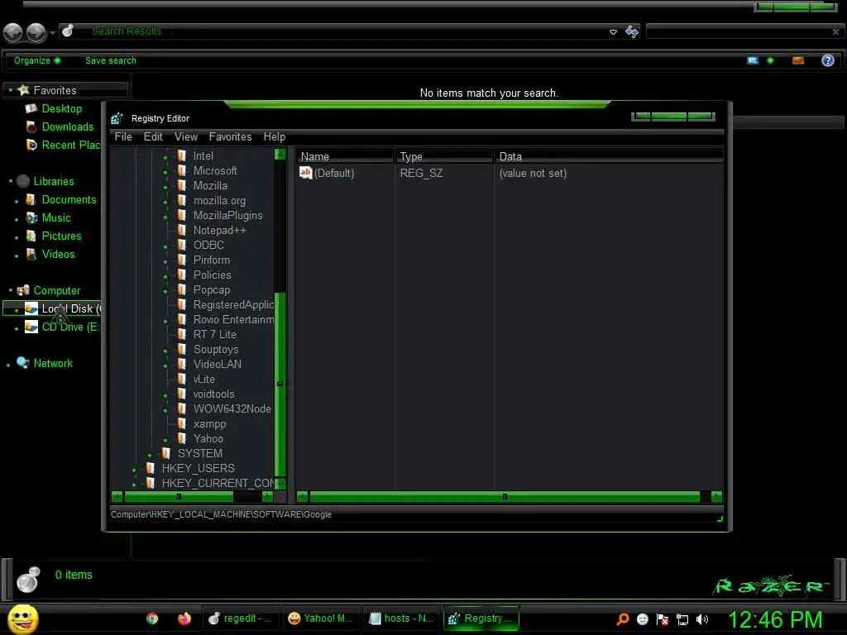847x635 pixels.
Task: Expand the ODBC key node
Action: 165,246
